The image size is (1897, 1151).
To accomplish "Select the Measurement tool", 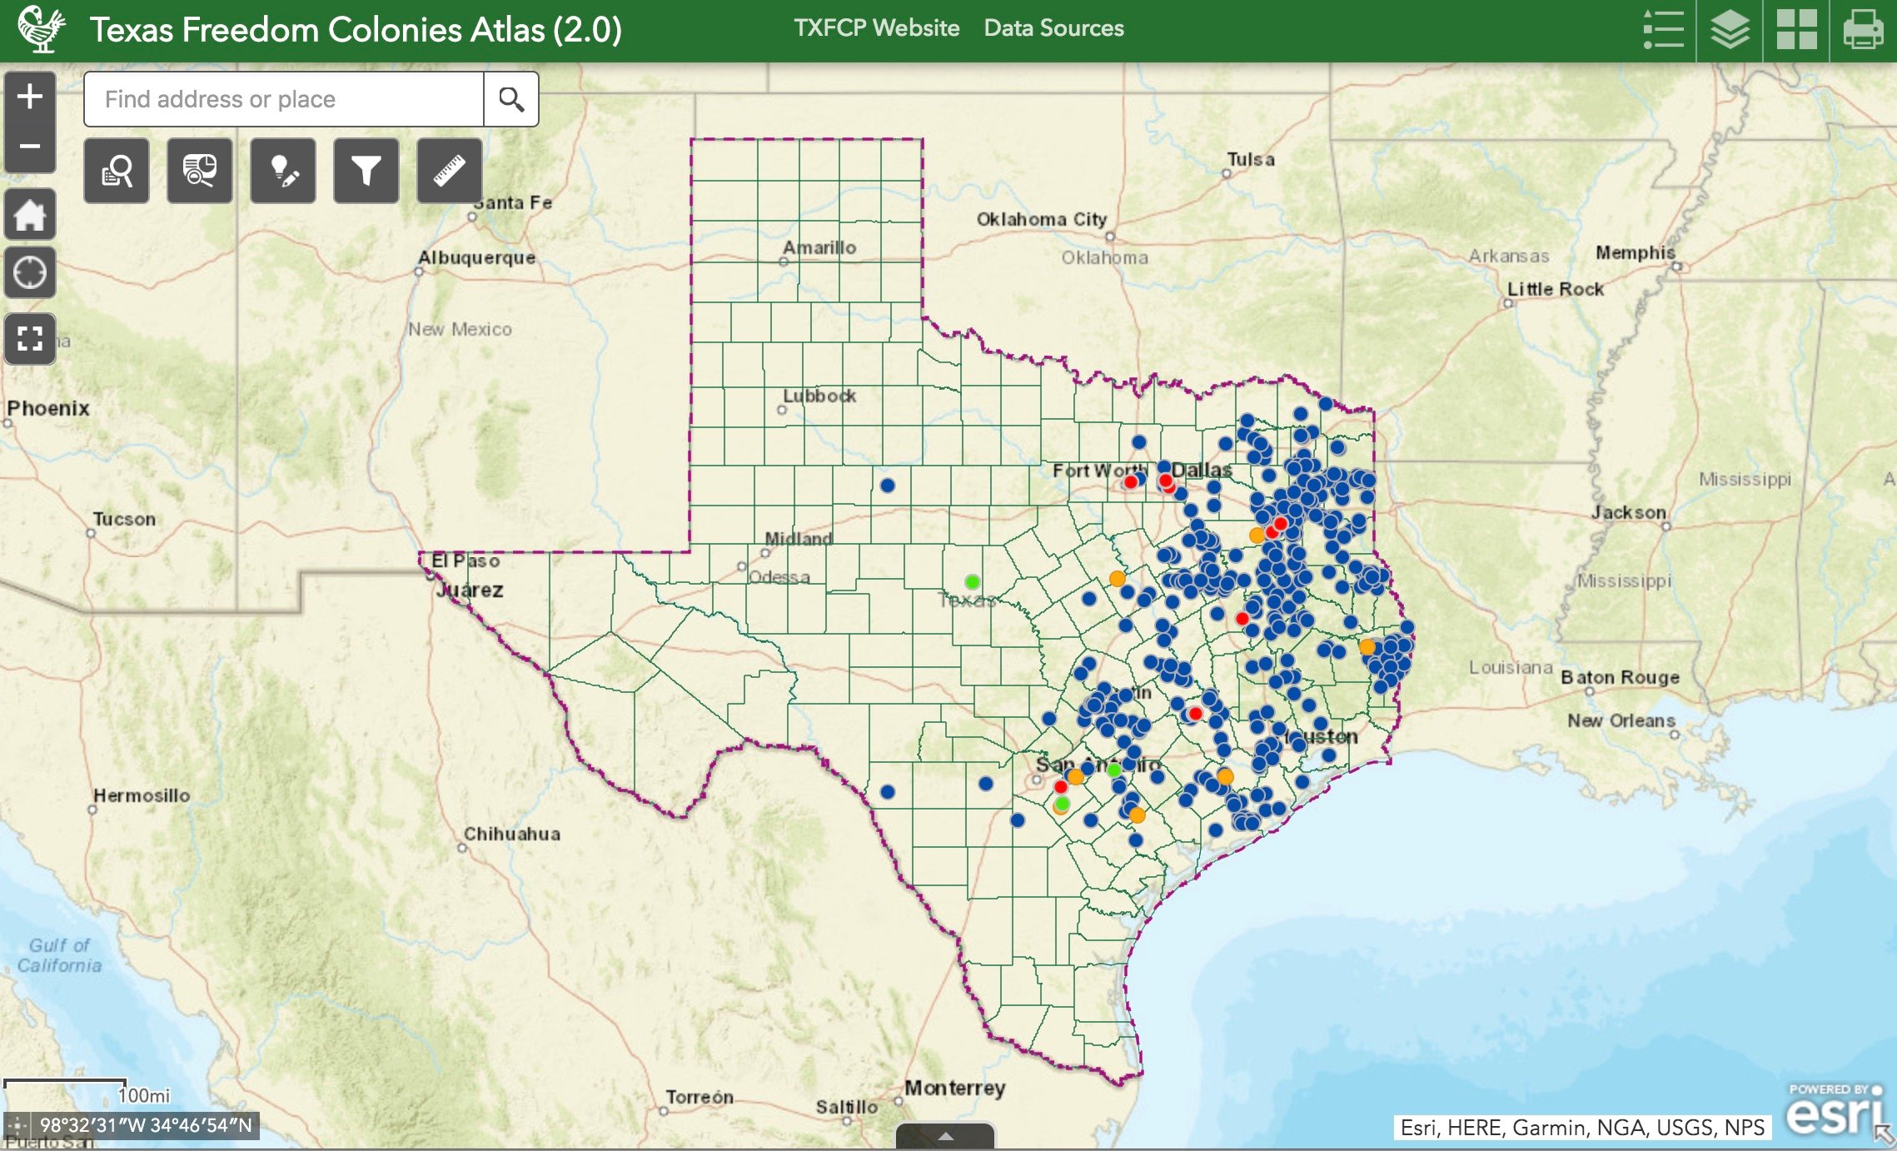I will pyautogui.click(x=448, y=172).
